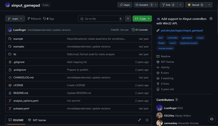The height and width of the screenshot is (126, 218).
Task: Open the README outline list icon
Action: click(x=147, y=120)
